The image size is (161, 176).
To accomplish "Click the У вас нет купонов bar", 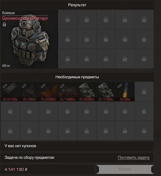I will (77, 146).
